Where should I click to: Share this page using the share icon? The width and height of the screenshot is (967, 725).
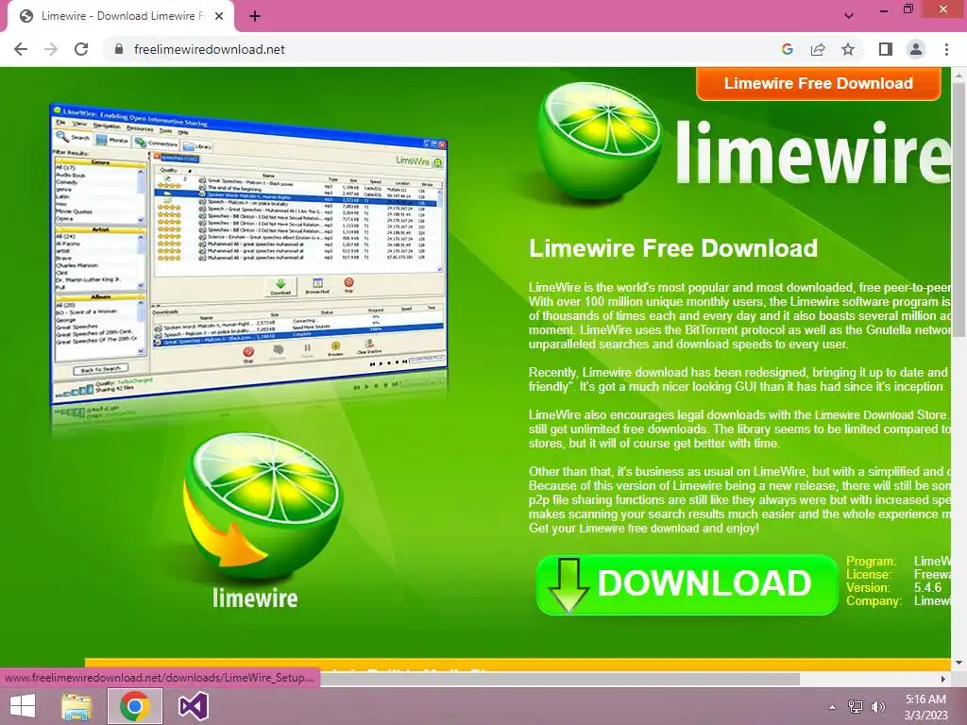[x=818, y=49]
